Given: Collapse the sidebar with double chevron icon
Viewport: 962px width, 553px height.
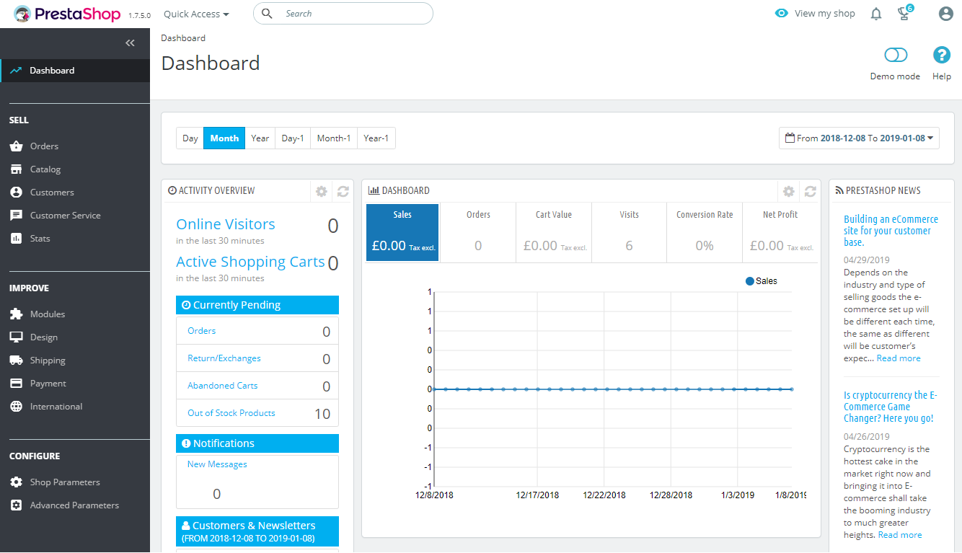Looking at the screenshot, I should tap(130, 43).
